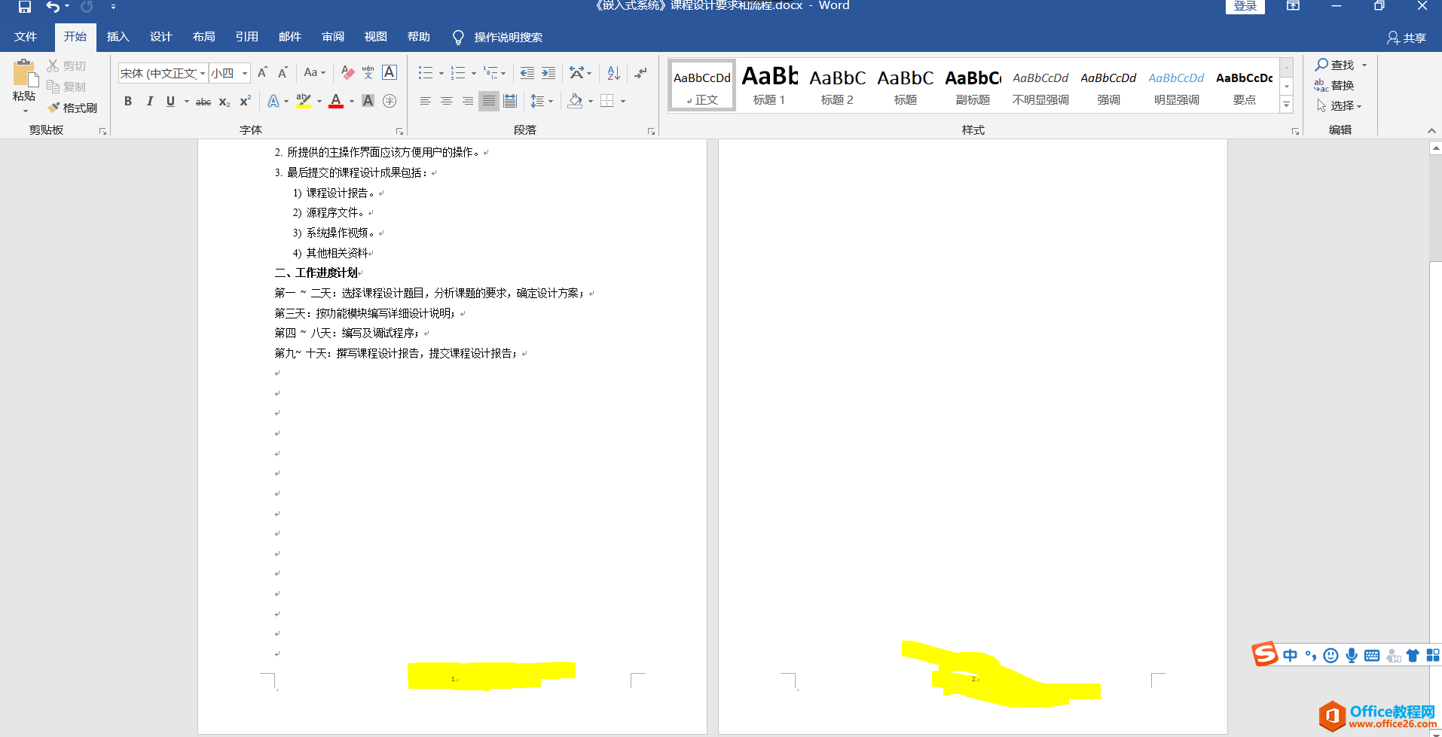Decrease the paragraph indent
1442x737 pixels.
point(527,73)
